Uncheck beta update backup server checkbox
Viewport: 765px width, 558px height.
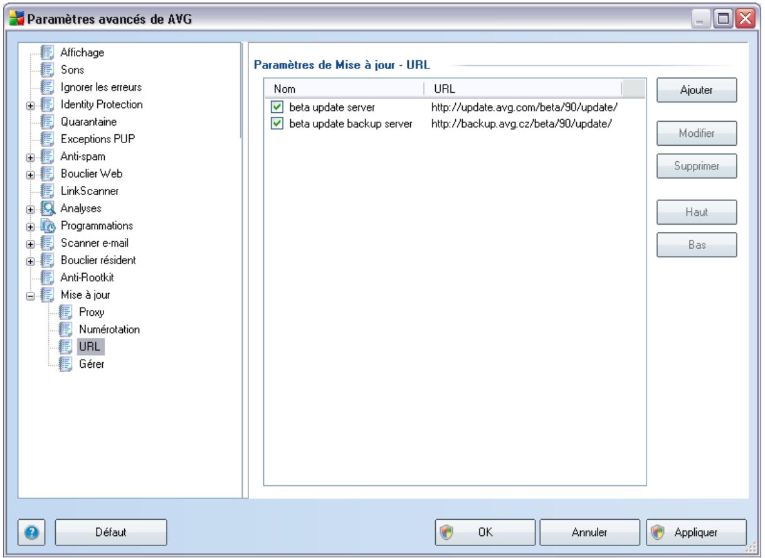pos(277,124)
